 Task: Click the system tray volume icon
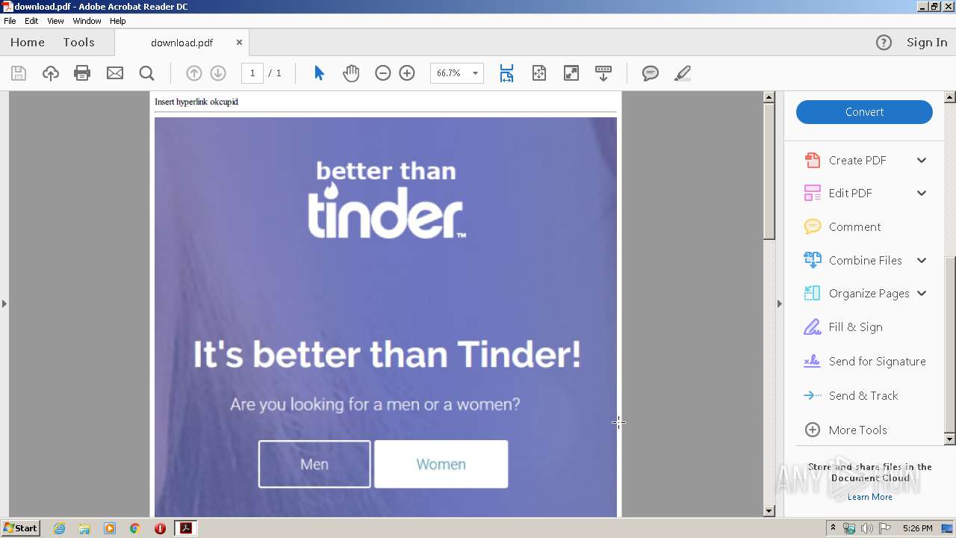coord(866,528)
